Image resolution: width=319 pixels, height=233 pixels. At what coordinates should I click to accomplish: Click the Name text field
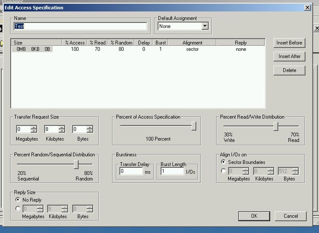(80, 26)
